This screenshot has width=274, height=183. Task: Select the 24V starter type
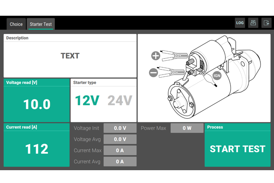point(119,100)
